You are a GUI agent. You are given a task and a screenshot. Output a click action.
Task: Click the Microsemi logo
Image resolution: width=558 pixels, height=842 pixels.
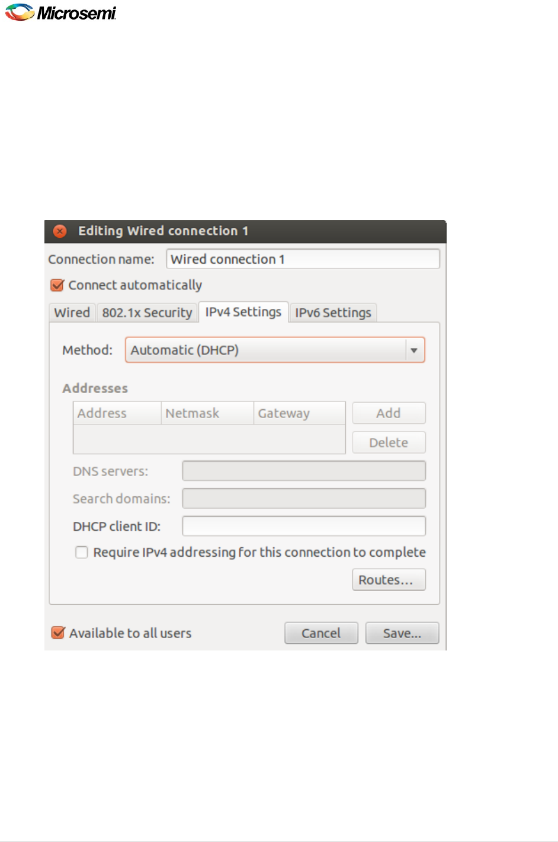(x=60, y=12)
